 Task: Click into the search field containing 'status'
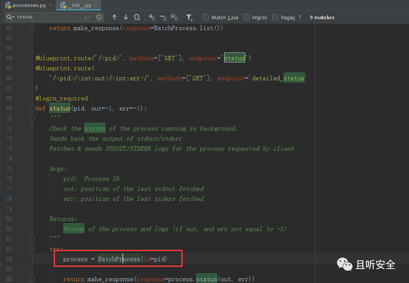coord(49,17)
